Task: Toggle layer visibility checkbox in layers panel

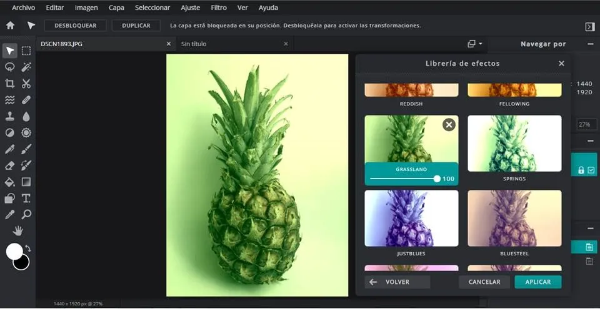Action: click(x=591, y=170)
